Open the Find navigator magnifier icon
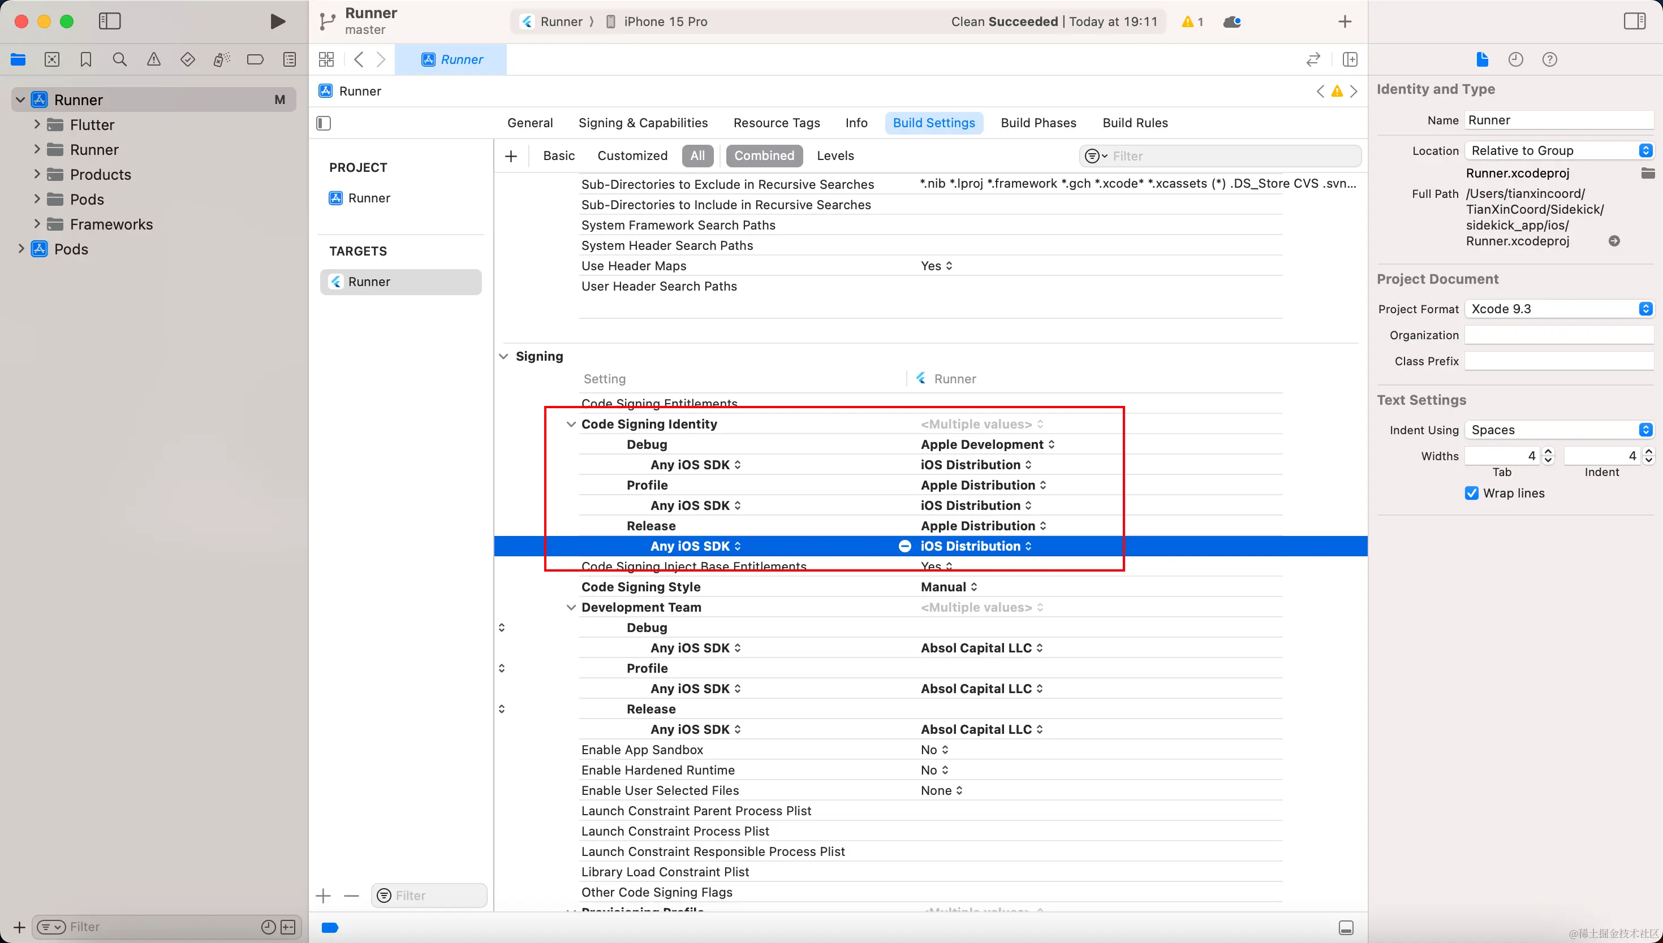Screen dimensions: 1663x943 119,59
